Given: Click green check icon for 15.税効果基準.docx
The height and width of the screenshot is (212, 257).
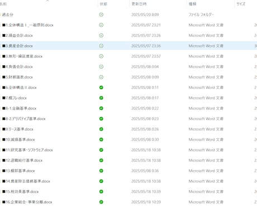Looking at the screenshot, I should pos(101,192).
